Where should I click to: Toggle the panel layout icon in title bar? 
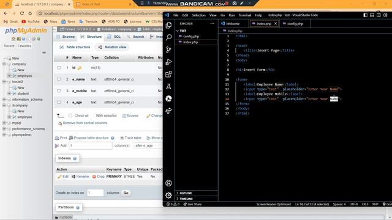point(372,15)
